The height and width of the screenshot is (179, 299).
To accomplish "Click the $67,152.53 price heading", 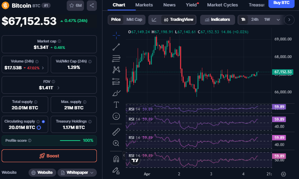I will 29,21.
